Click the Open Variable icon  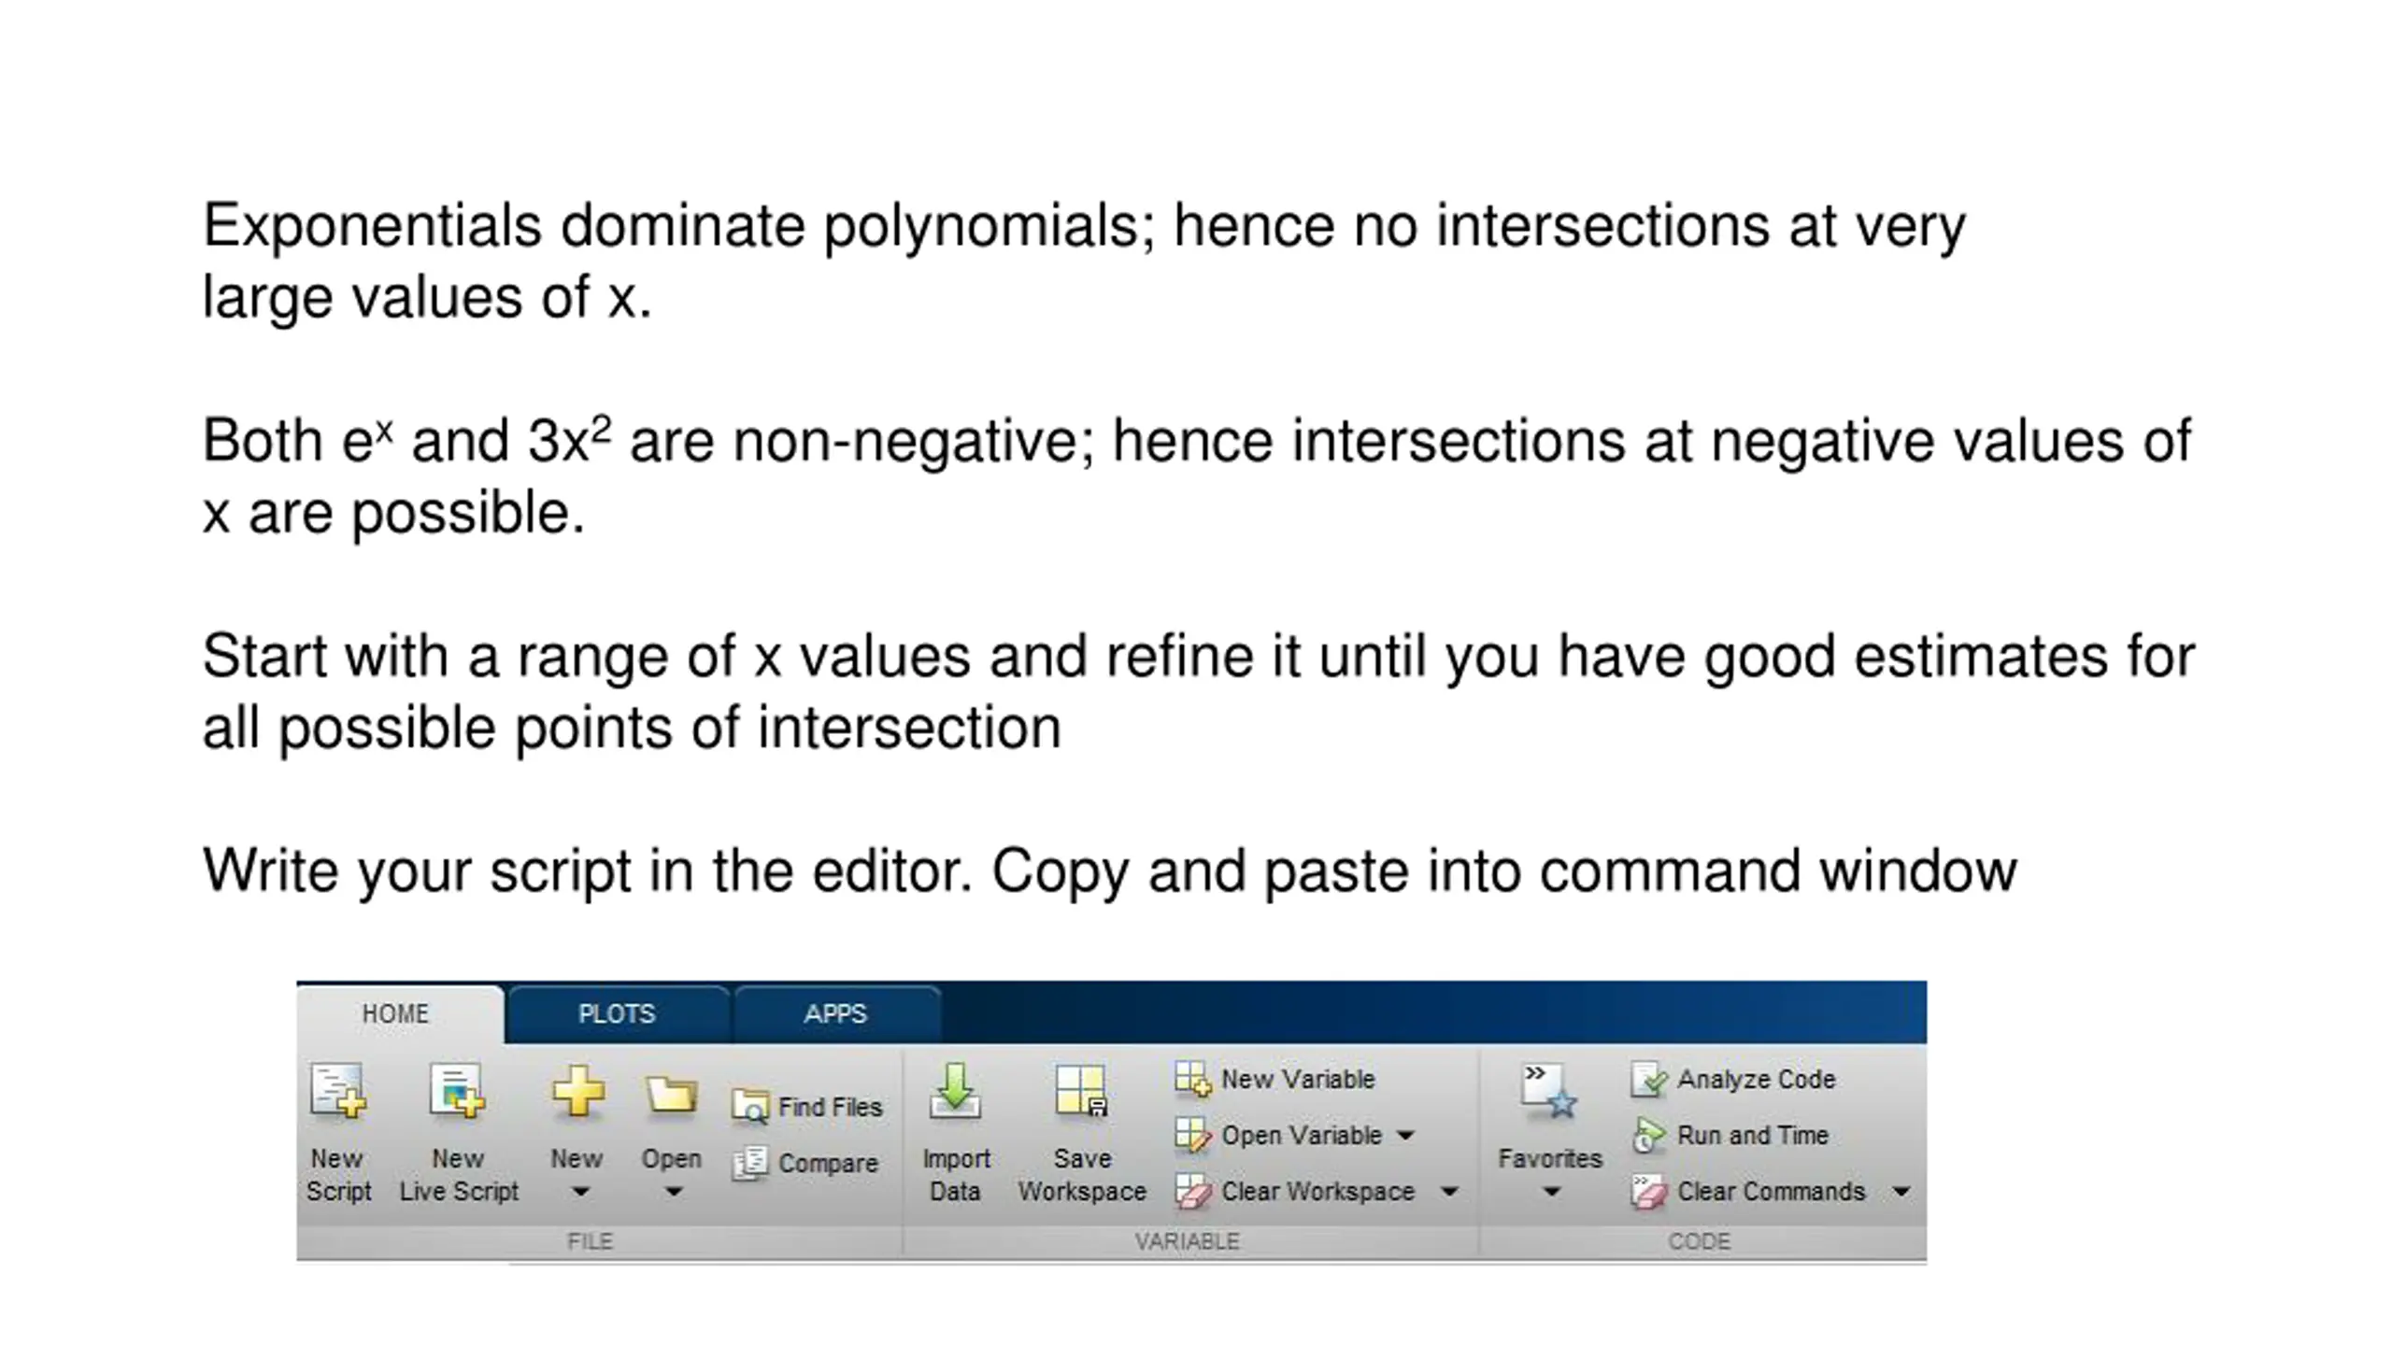pos(1192,1135)
